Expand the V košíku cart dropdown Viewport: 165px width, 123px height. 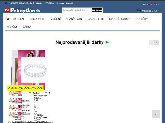click(x=150, y=11)
